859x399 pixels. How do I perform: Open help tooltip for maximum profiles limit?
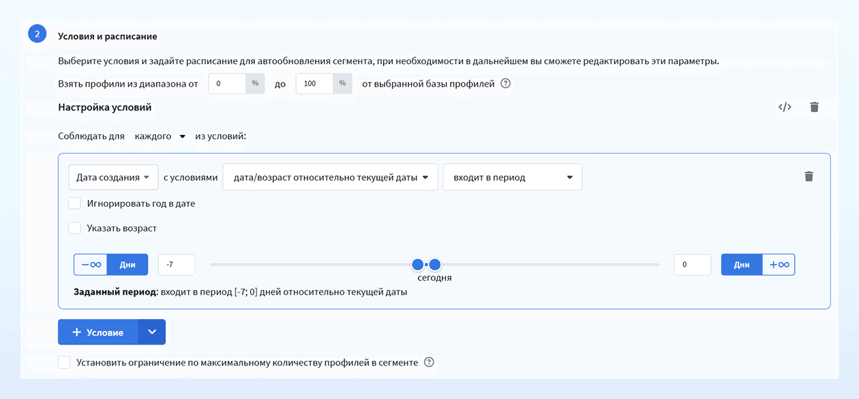[429, 362]
